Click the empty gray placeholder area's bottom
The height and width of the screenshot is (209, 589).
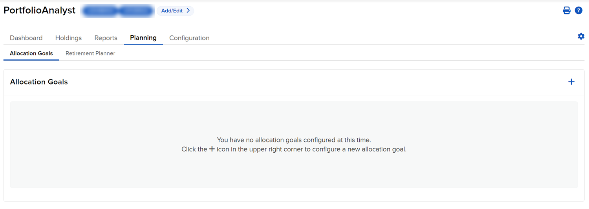tap(294, 178)
